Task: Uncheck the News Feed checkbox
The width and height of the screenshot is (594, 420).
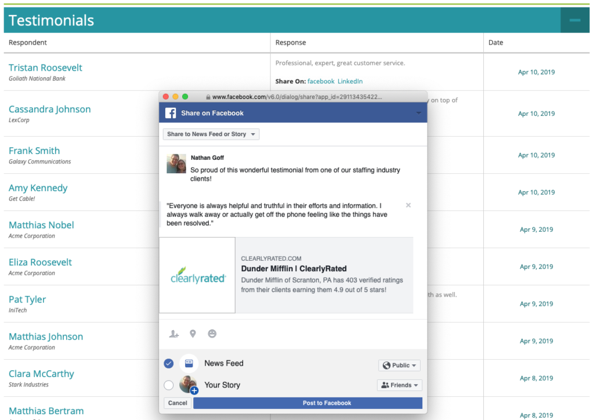Action: click(169, 364)
